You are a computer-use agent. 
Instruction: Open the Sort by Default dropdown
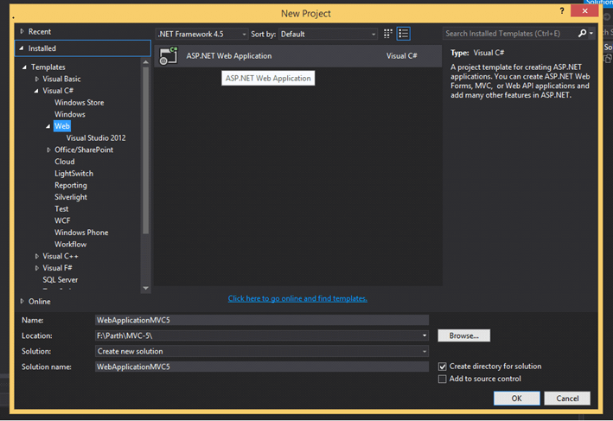(328, 34)
